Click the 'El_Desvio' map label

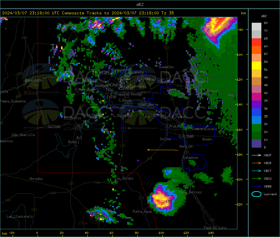coord(72,118)
